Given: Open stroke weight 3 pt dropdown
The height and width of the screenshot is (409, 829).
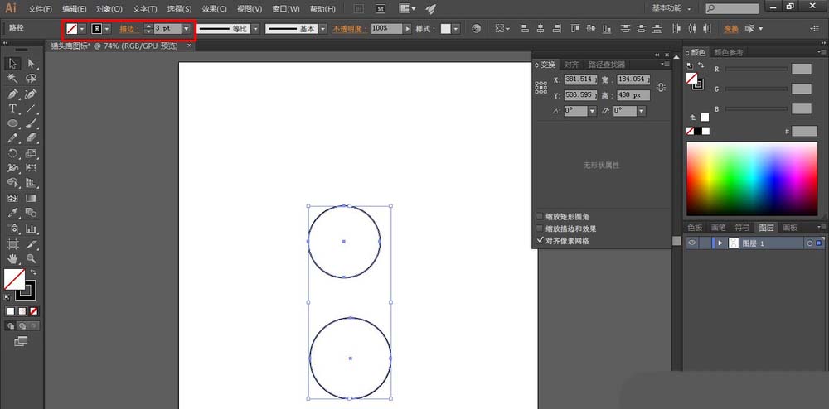Looking at the screenshot, I should point(186,29).
